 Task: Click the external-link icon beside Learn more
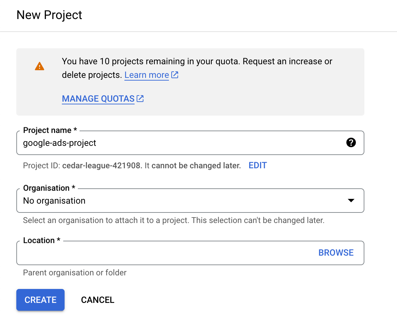pyautogui.click(x=174, y=74)
